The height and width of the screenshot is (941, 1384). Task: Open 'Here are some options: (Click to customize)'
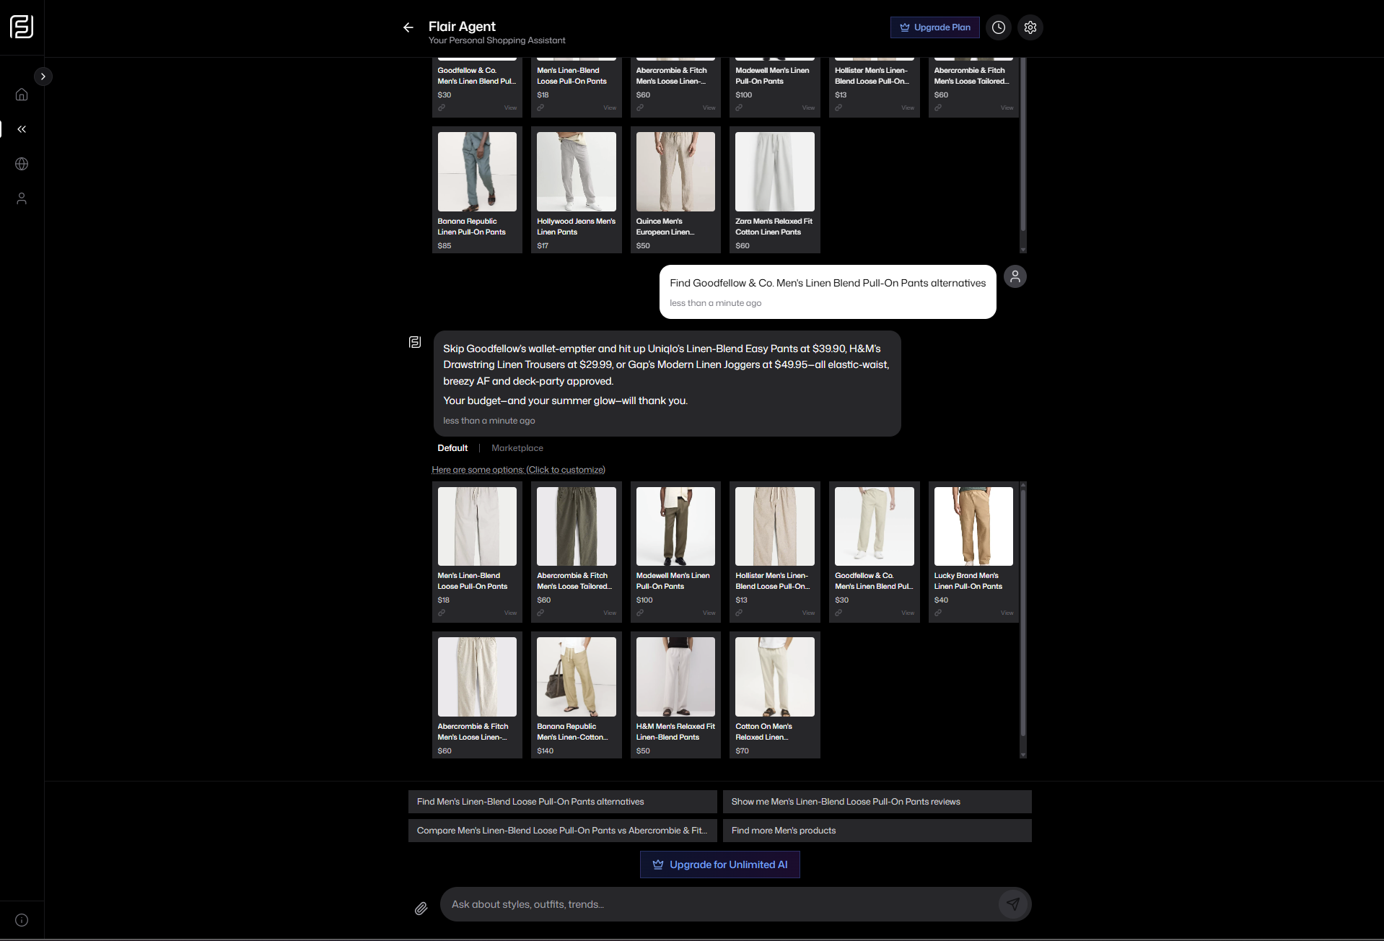[518, 469]
